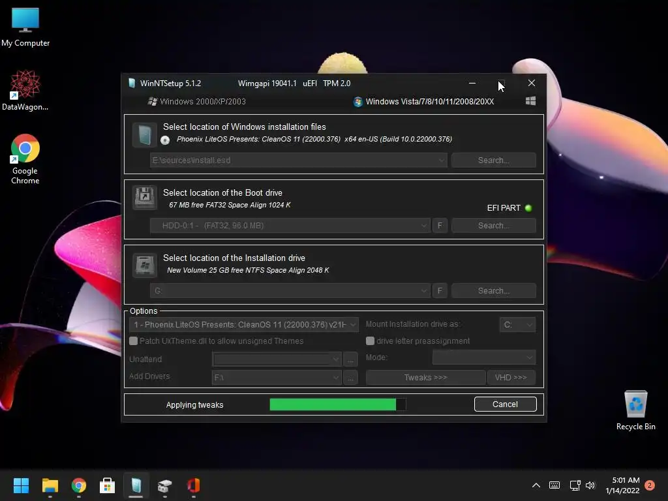The height and width of the screenshot is (501, 668).
Task: Browse for drivers folder with ... button
Action: [350, 378]
